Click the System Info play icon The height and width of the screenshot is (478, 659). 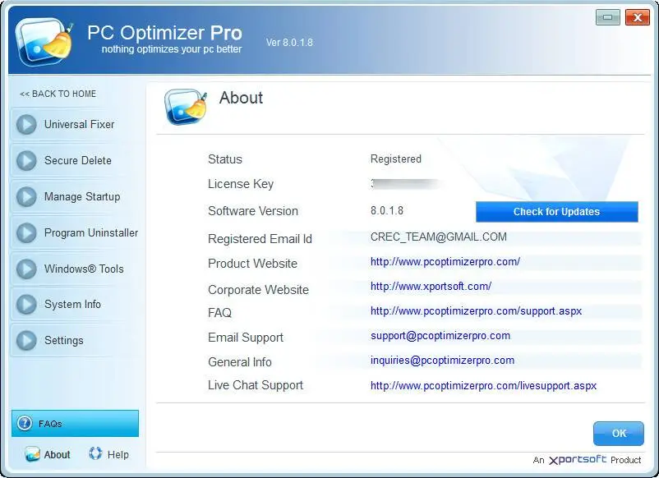[26, 305]
